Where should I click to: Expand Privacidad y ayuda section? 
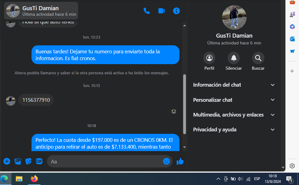pyautogui.click(x=234, y=129)
